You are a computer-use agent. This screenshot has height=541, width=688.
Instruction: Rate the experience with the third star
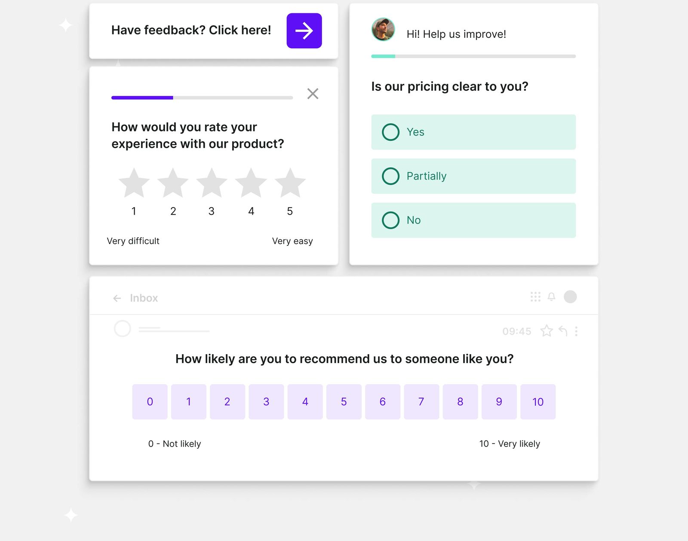click(212, 183)
